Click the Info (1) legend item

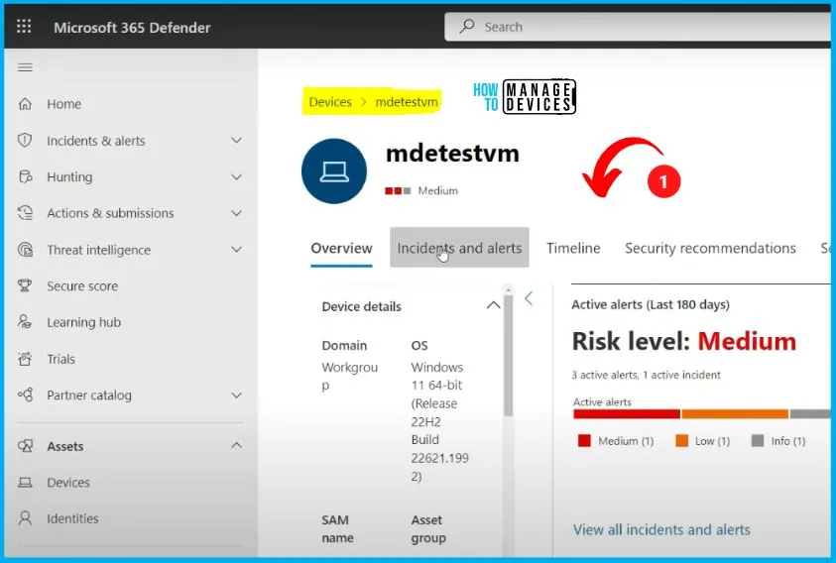pos(778,441)
